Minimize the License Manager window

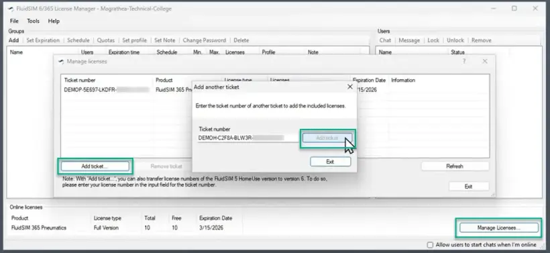click(x=494, y=9)
